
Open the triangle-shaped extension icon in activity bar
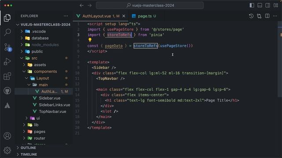pos(7,105)
